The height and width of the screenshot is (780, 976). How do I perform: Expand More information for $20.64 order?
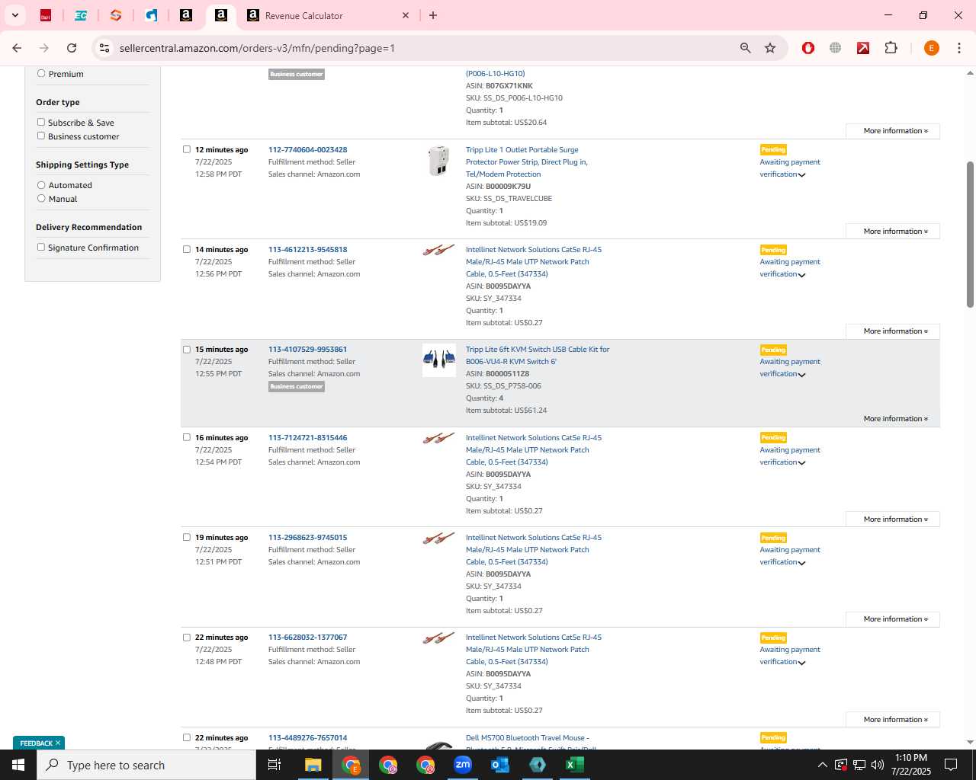click(893, 131)
